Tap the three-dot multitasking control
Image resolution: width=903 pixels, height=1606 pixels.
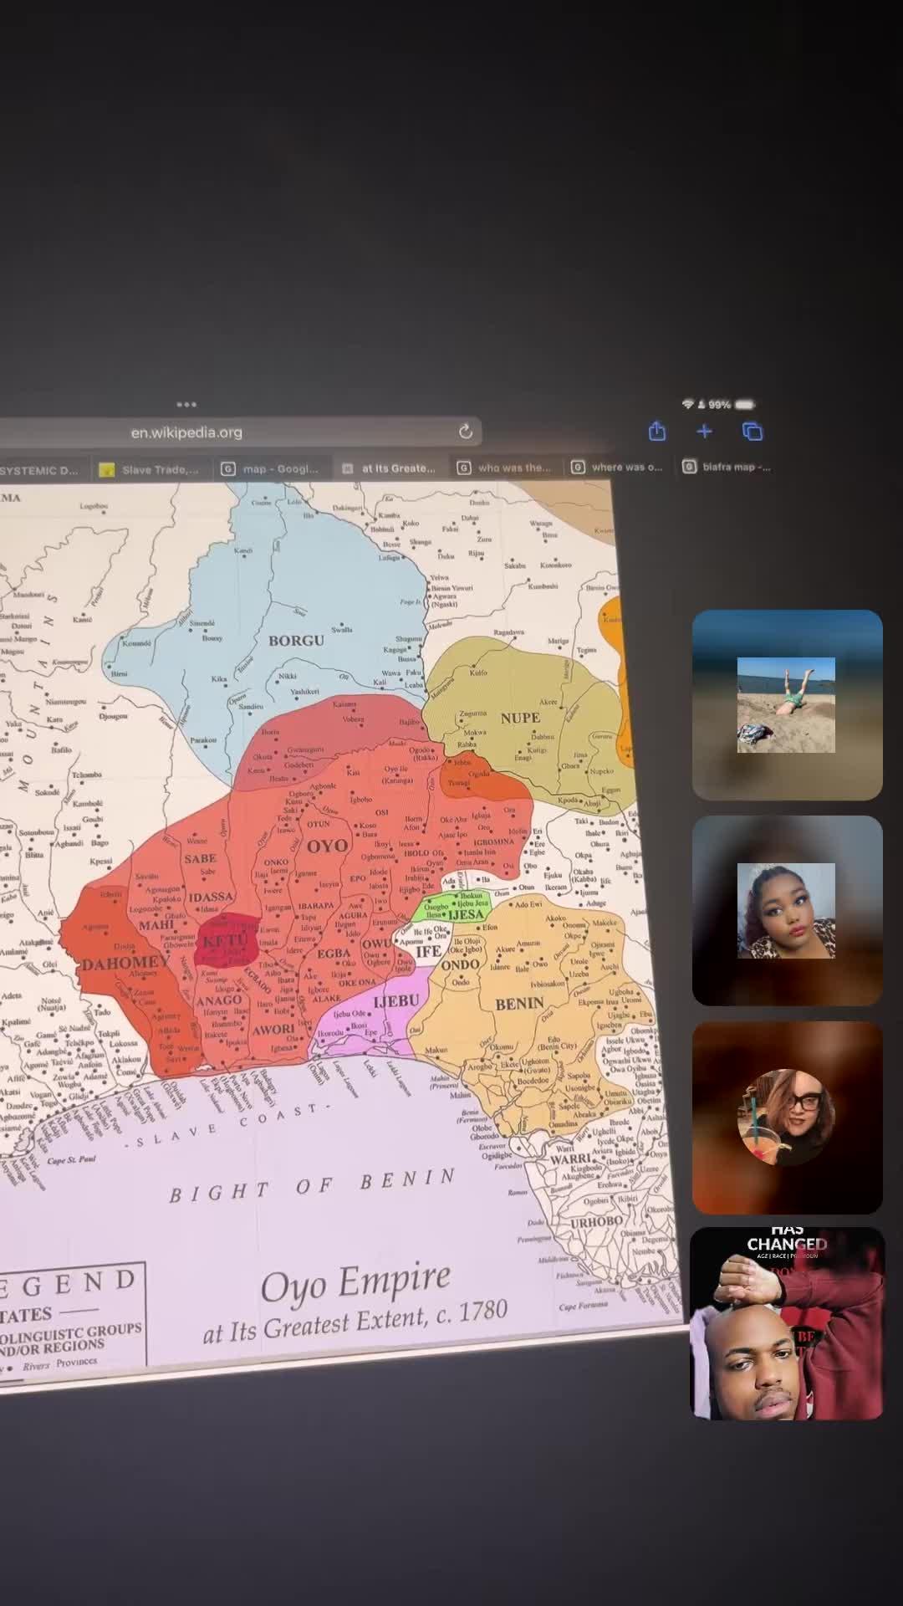click(186, 404)
